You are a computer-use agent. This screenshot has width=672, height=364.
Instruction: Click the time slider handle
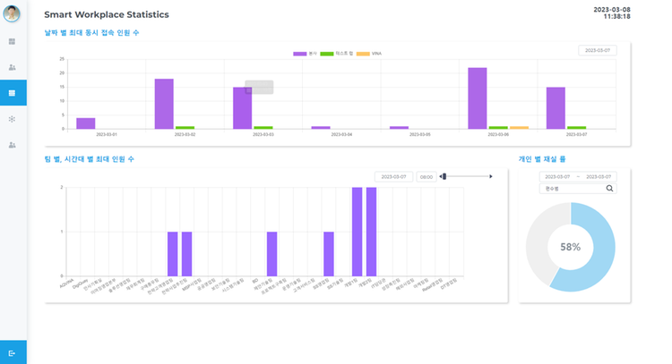click(x=446, y=177)
